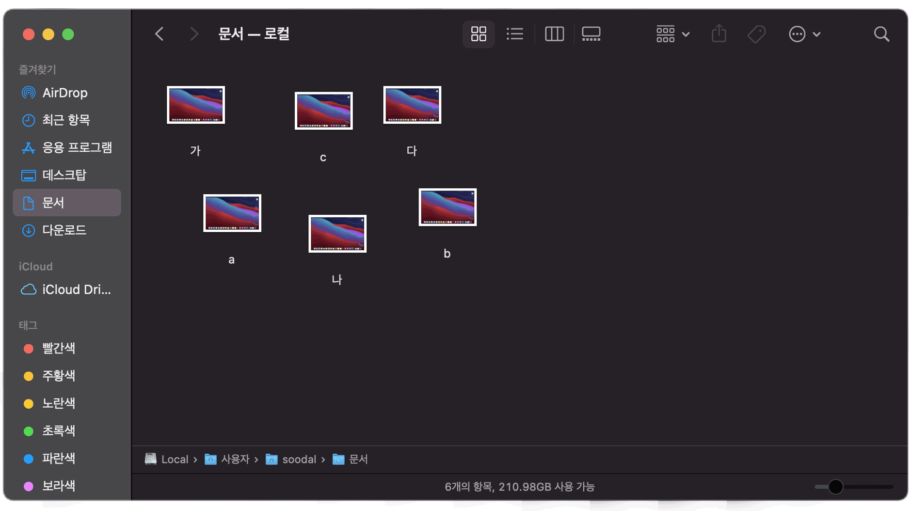
Task: Select the file thumbnail named 다
Action: click(x=412, y=105)
